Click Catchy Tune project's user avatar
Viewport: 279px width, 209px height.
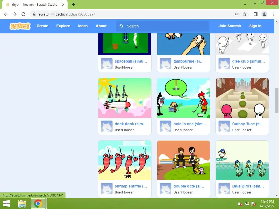tap(224, 126)
